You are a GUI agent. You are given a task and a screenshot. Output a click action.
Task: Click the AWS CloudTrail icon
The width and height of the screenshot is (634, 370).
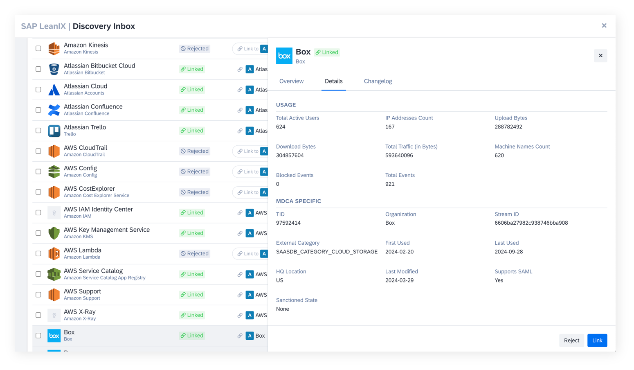(x=54, y=151)
